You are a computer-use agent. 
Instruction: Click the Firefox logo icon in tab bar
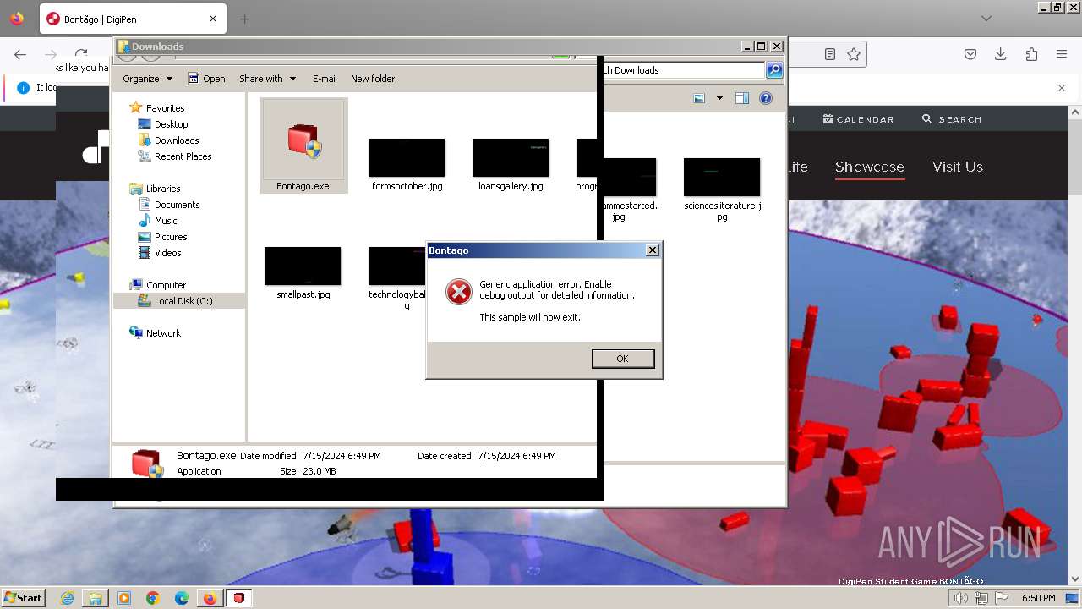point(17,18)
